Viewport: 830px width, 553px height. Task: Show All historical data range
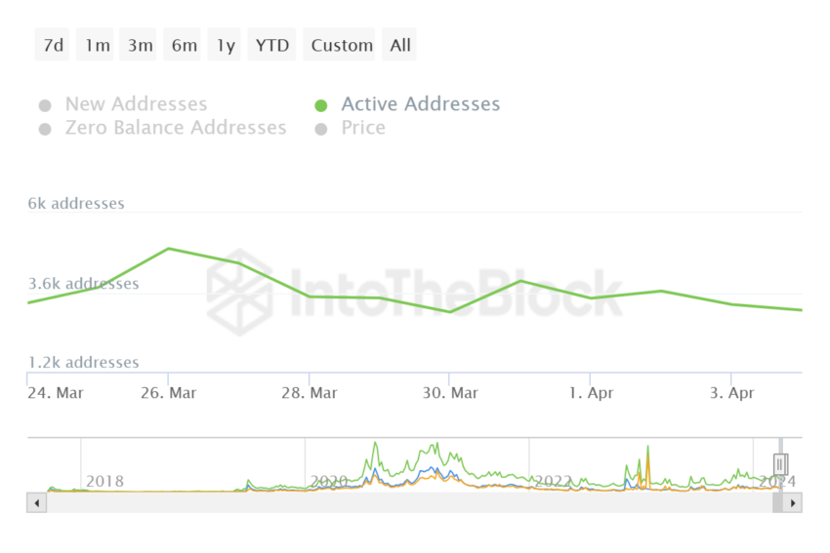[400, 45]
